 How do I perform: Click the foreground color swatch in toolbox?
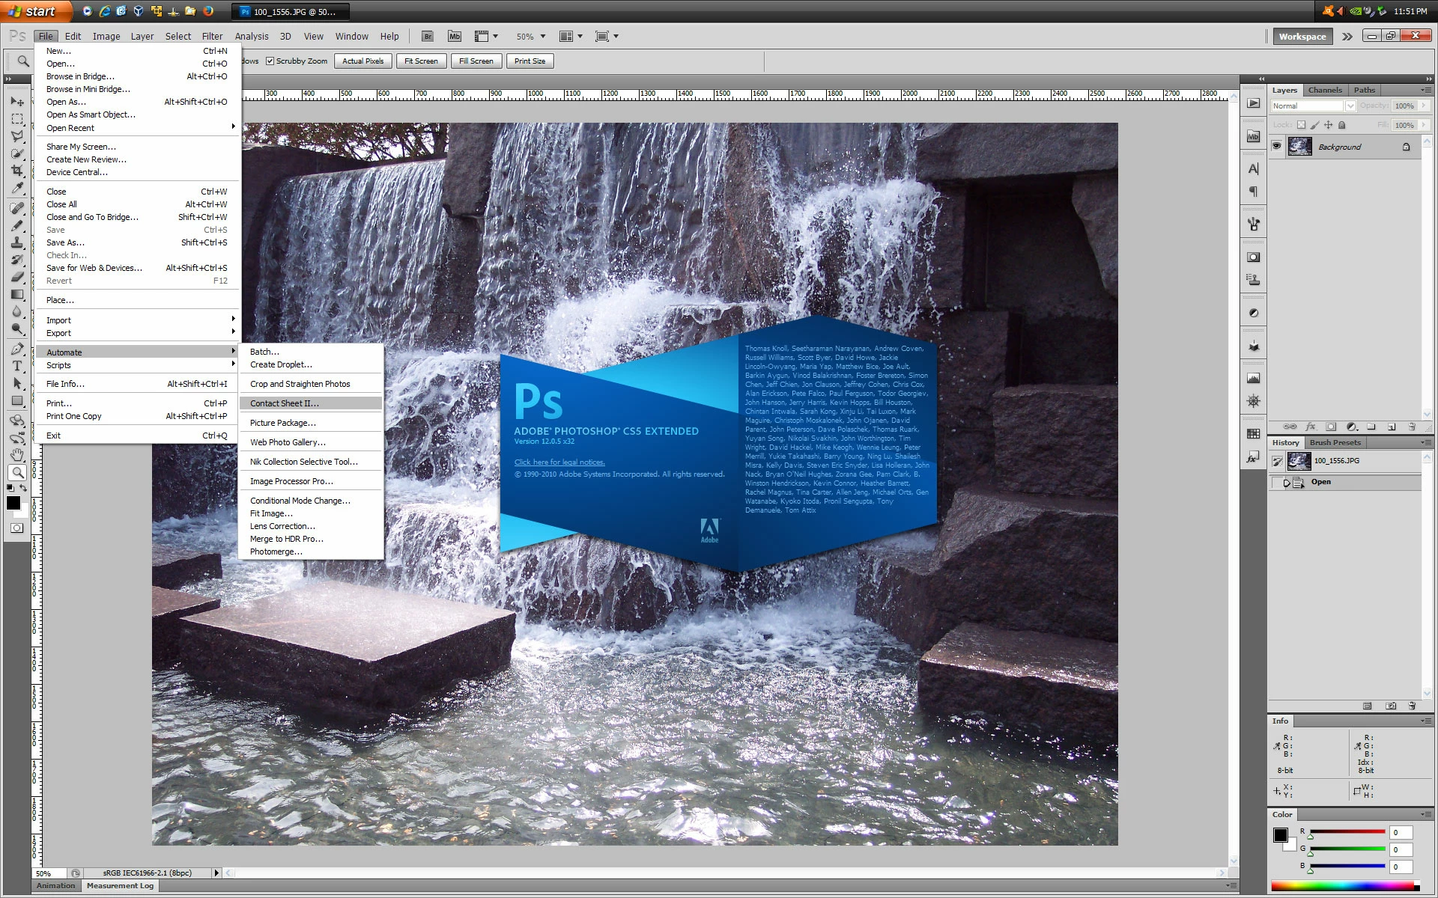pyautogui.click(x=13, y=503)
